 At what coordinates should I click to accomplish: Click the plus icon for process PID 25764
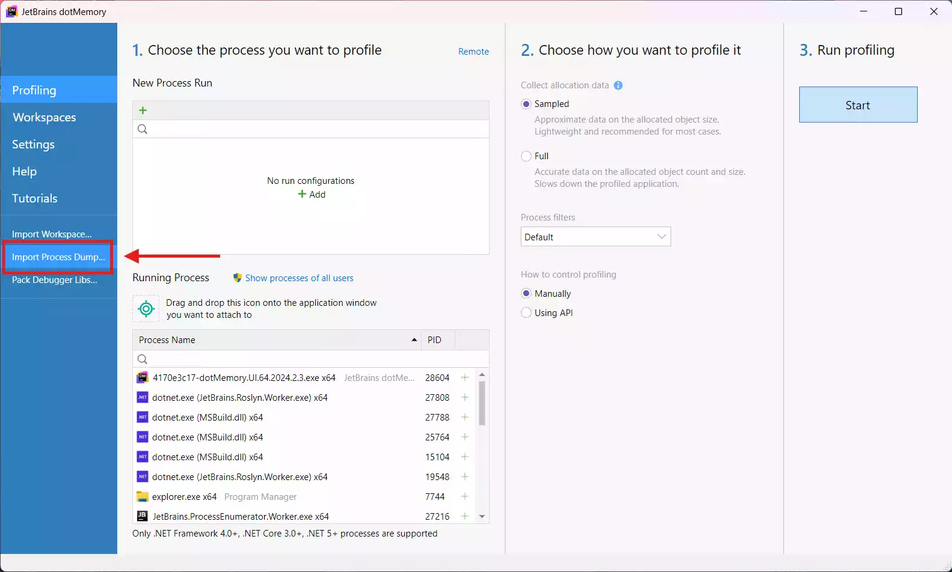[x=464, y=437]
